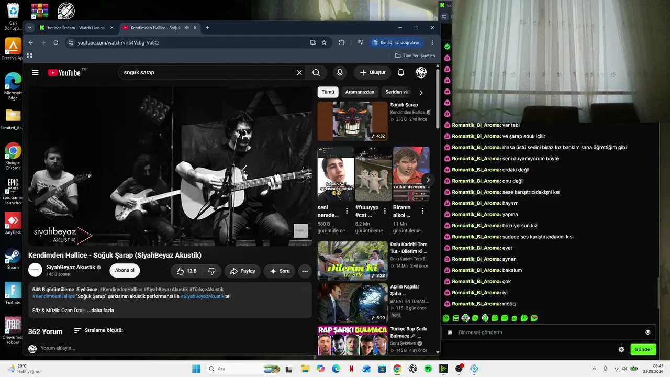This screenshot has height=377, width=670.
Task: Open Netflix from the taskbar
Action: [351, 369]
